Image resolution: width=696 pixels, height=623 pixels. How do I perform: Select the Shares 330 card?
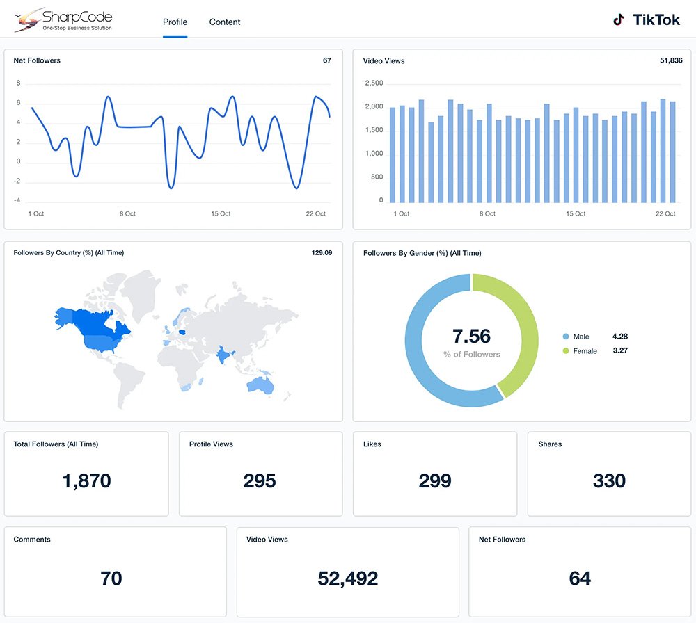[x=609, y=474]
